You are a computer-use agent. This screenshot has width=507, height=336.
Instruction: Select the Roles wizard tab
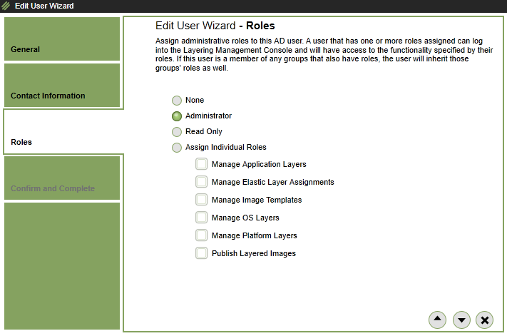click(x=61, y=132)
